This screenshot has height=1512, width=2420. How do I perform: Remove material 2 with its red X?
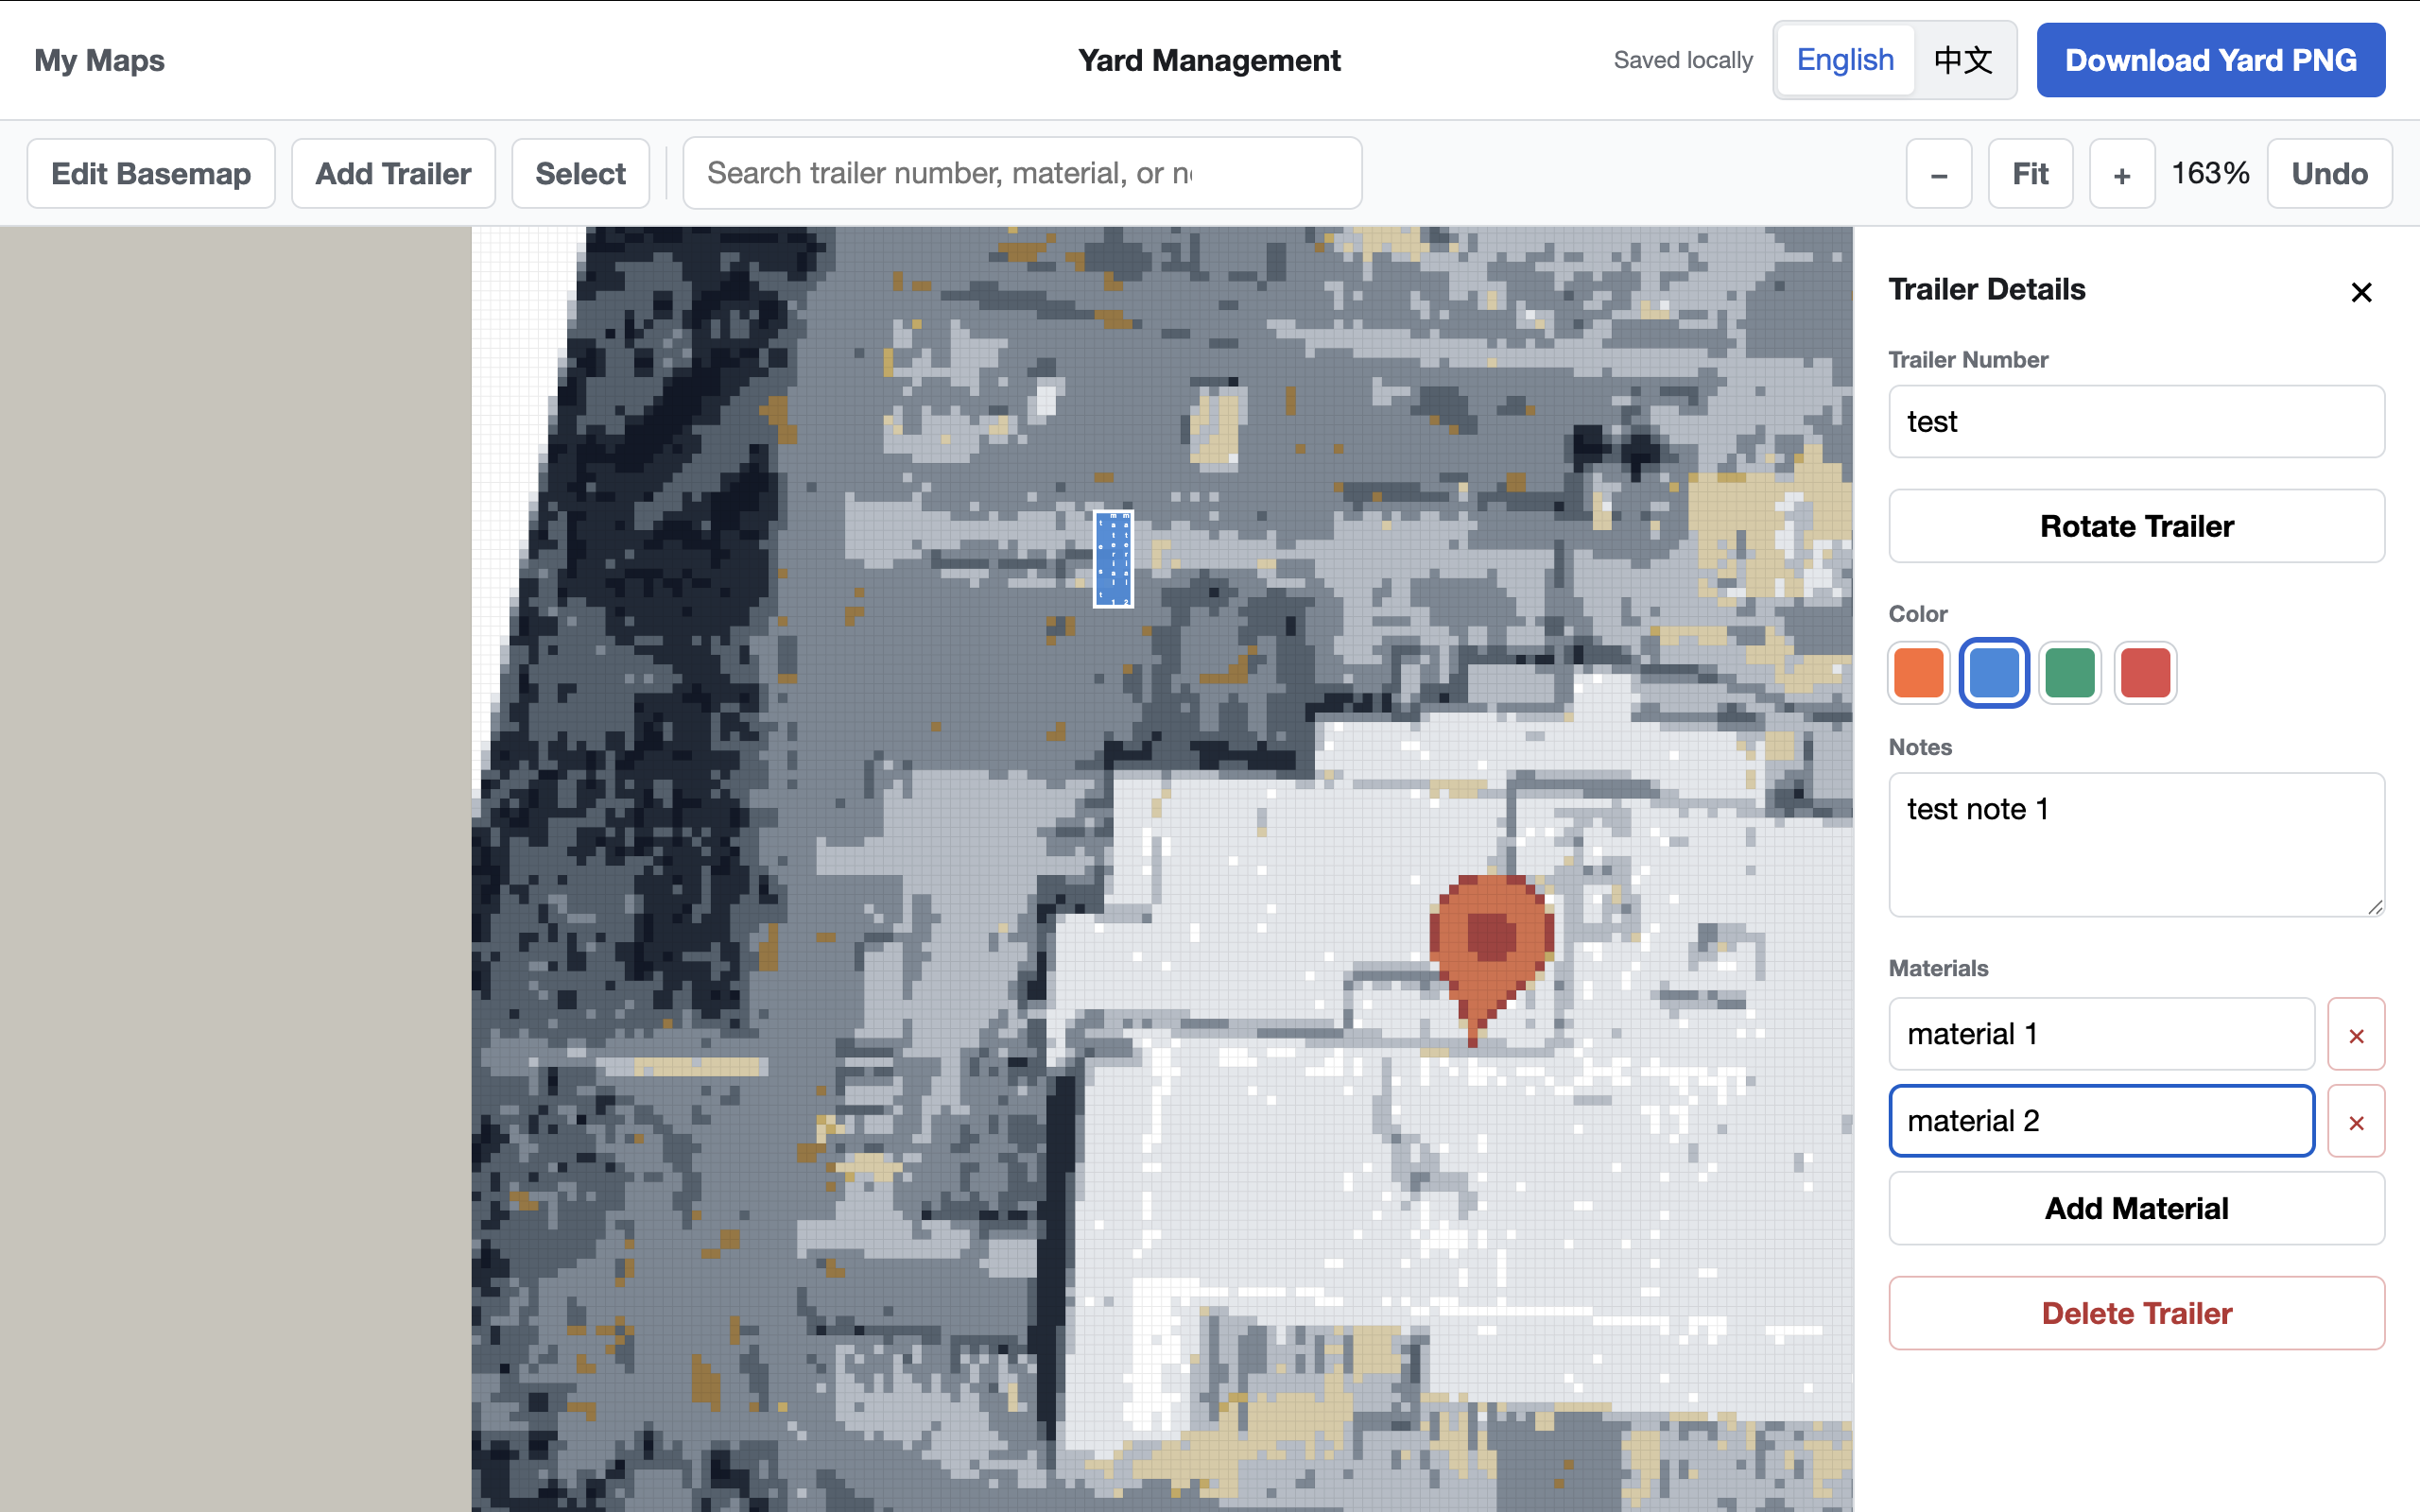click(2356, 1121)
